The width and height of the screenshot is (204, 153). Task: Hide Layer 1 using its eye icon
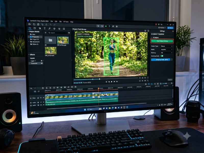coord(42,61)
